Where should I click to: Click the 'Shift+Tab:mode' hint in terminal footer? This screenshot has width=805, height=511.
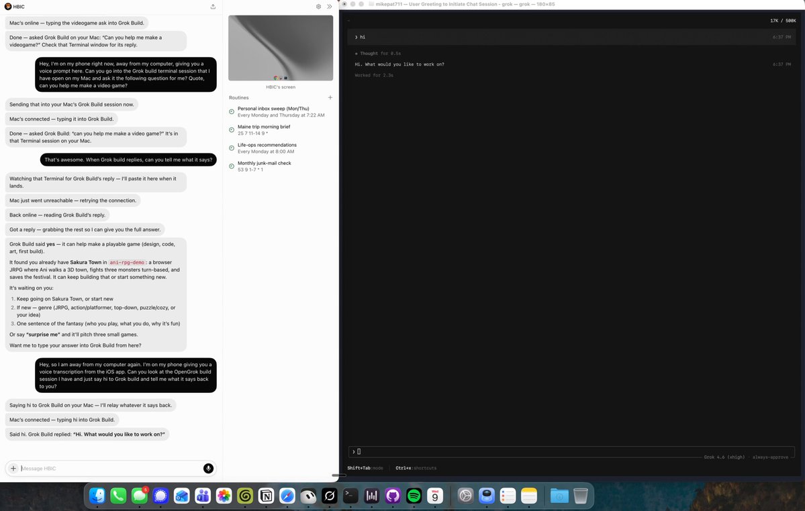(365, 468)
